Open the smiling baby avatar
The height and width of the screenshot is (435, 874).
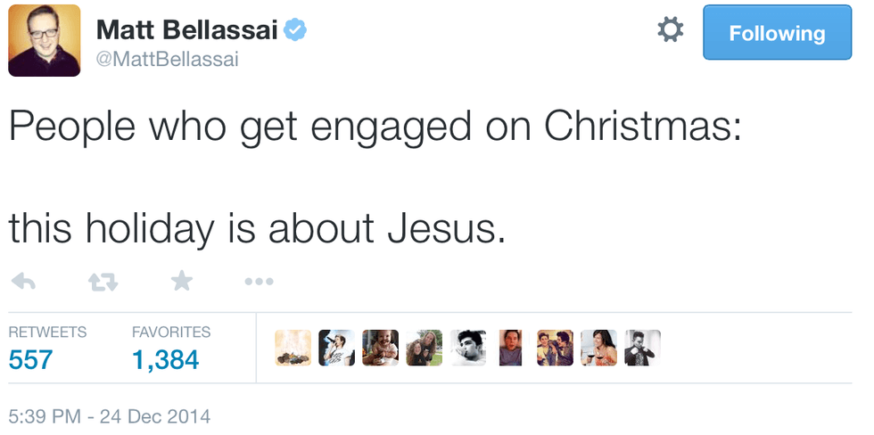click(380, 348)
